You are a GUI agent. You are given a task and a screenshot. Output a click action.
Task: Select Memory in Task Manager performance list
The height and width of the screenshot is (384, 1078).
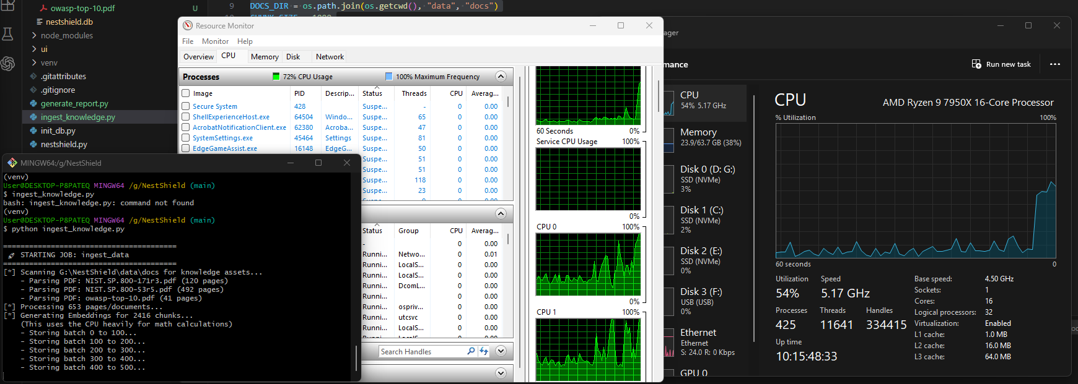(x=705, y=137)
